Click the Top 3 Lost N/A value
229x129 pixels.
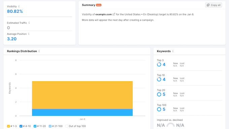click(x=182, y=66)
